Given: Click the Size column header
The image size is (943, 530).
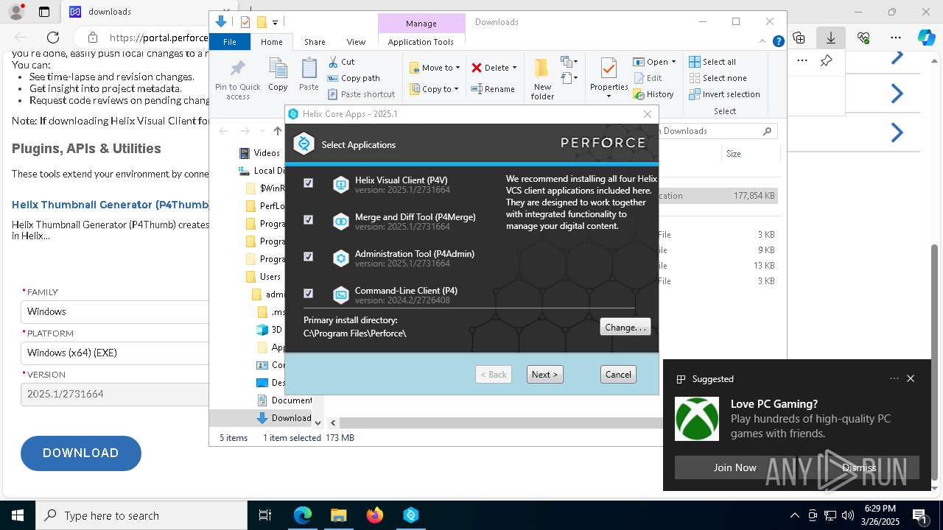Looking at the screenshot, I should point(750,154).
